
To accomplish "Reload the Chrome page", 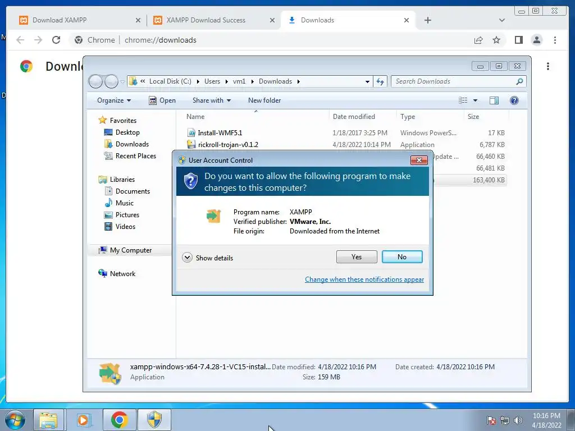I will (56, 40).
